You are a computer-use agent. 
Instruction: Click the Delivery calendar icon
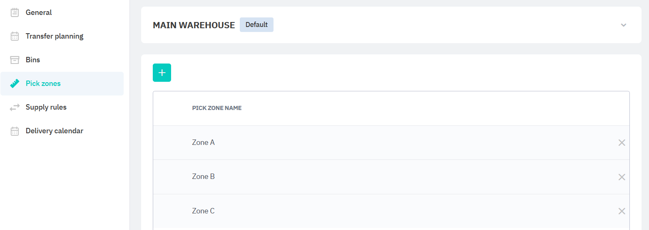click(15, 131)
